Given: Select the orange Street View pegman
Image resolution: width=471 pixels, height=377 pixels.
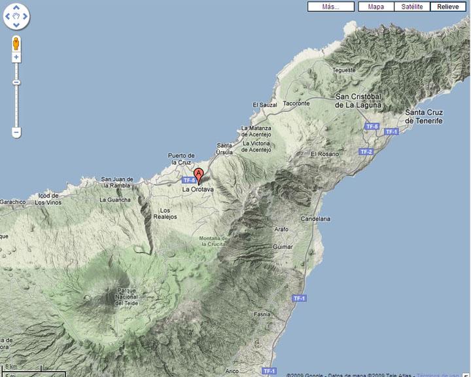Looking at the screenshot, I should [16, 44].
